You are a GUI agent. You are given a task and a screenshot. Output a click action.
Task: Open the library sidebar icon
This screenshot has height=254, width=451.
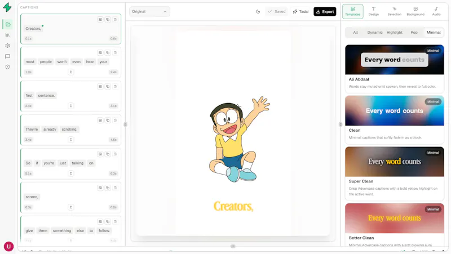[x=7, y=35]
